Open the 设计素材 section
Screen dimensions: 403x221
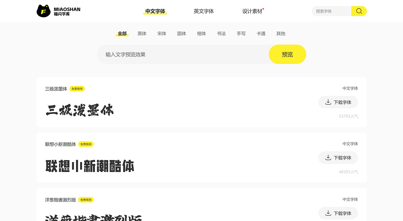252,11
